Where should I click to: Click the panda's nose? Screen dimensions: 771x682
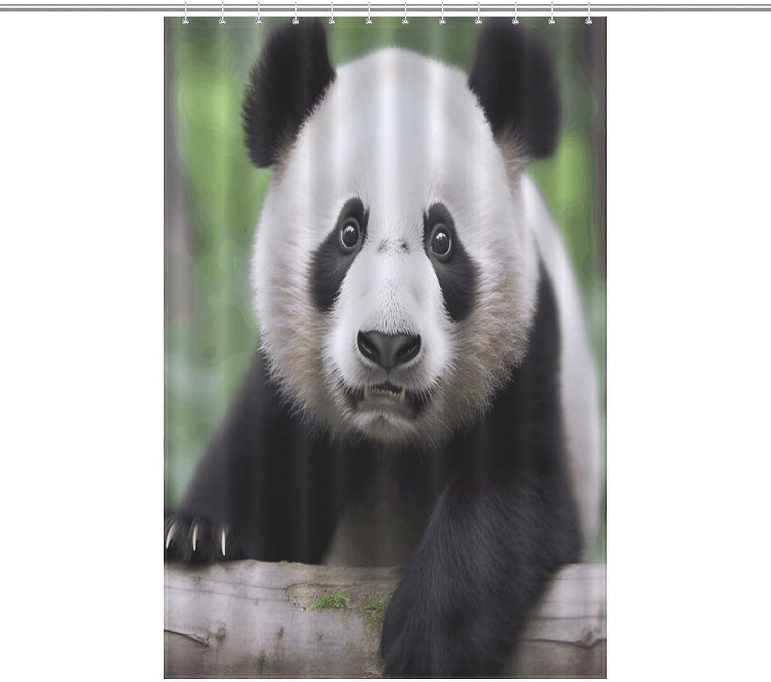pos(389,347)
